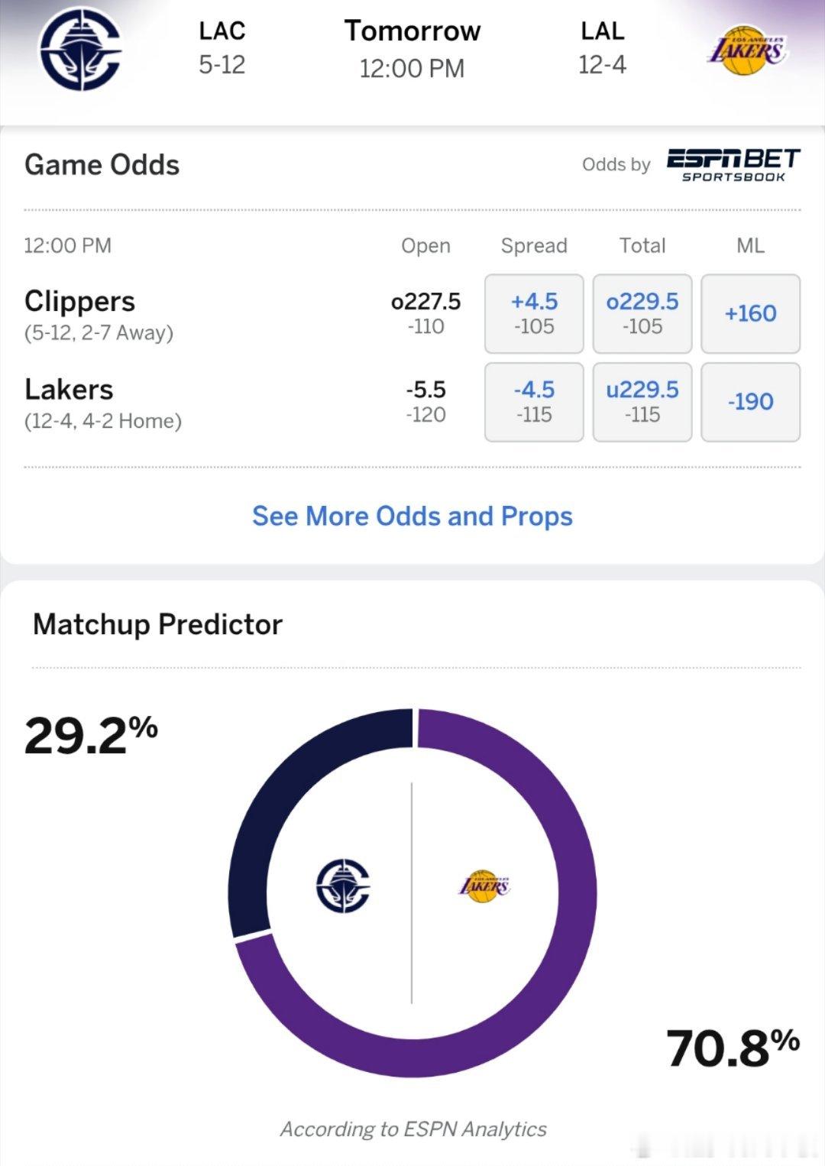
Task: Tap the Clippers team name in odds table
Action: click(80, 302)
